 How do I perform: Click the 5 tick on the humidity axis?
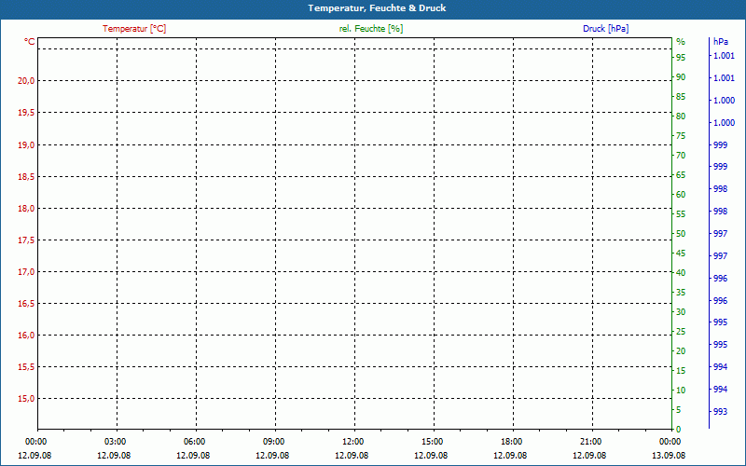(678, 410)
